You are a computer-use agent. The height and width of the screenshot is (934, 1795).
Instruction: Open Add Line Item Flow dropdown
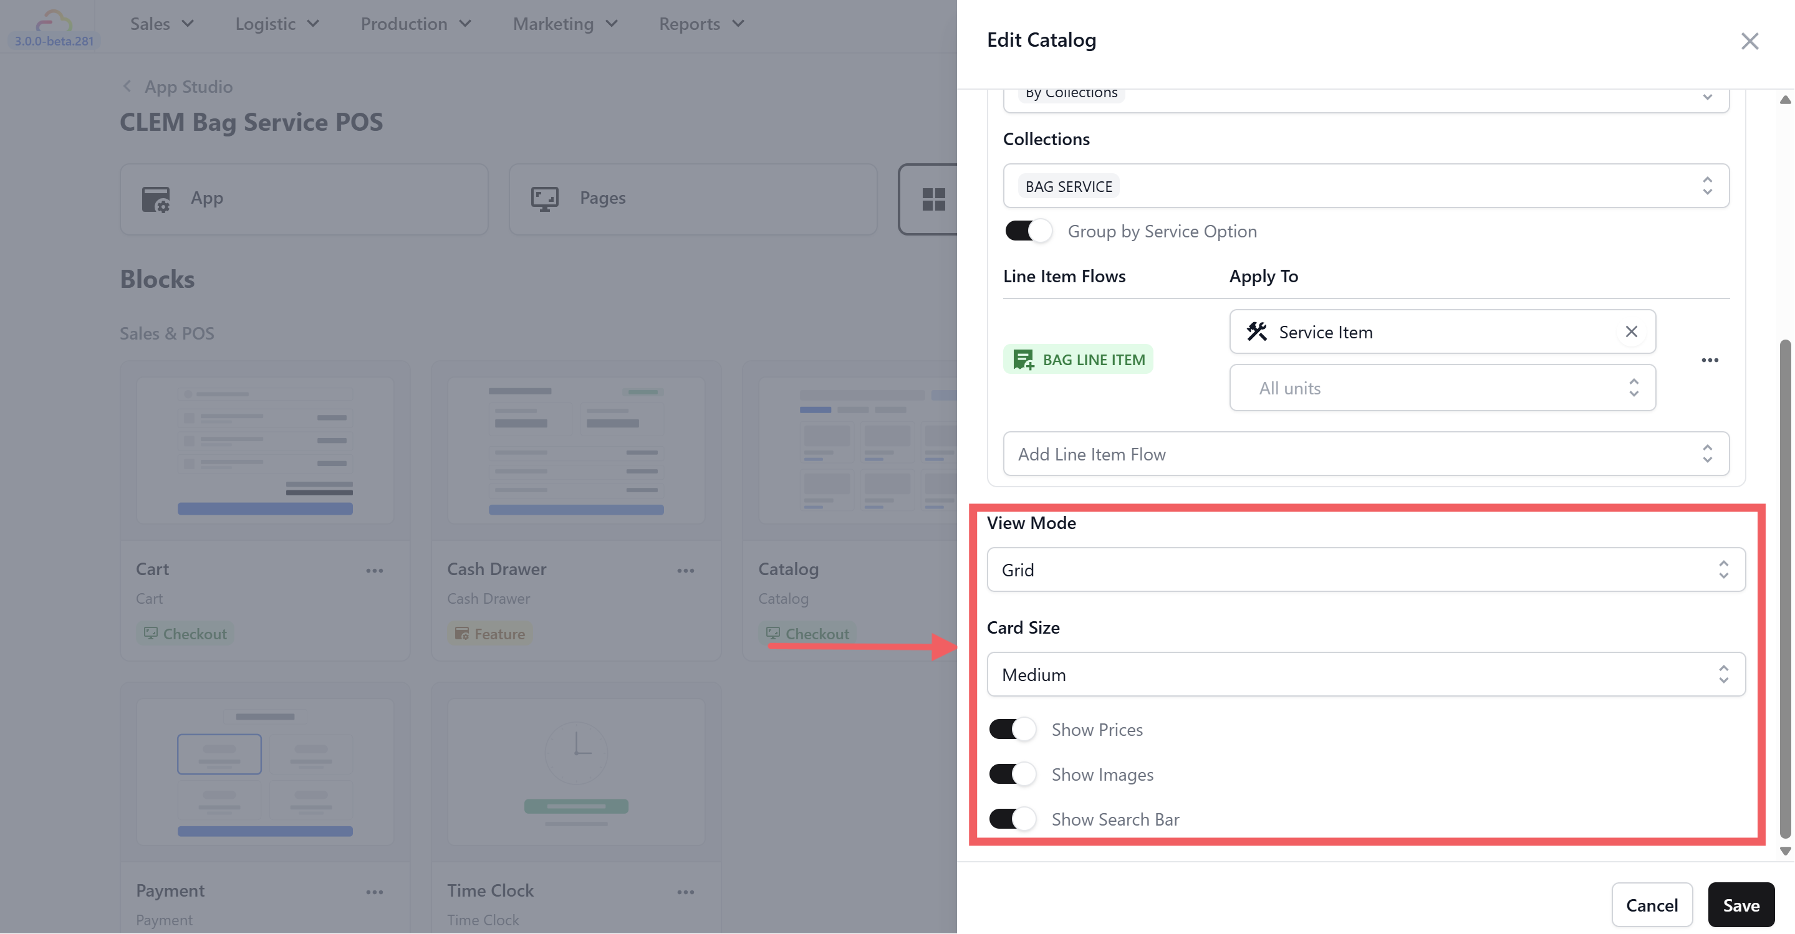point(1365,454)
